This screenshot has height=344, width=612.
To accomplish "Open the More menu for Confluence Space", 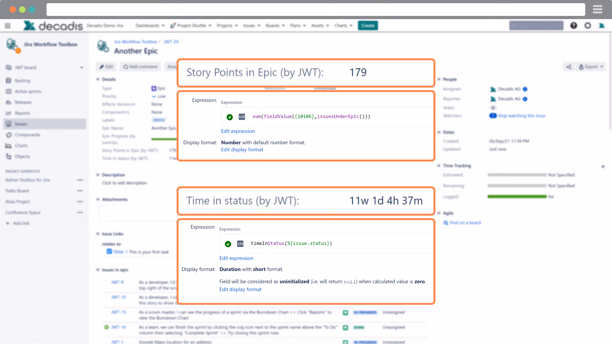I will (80, 212).
